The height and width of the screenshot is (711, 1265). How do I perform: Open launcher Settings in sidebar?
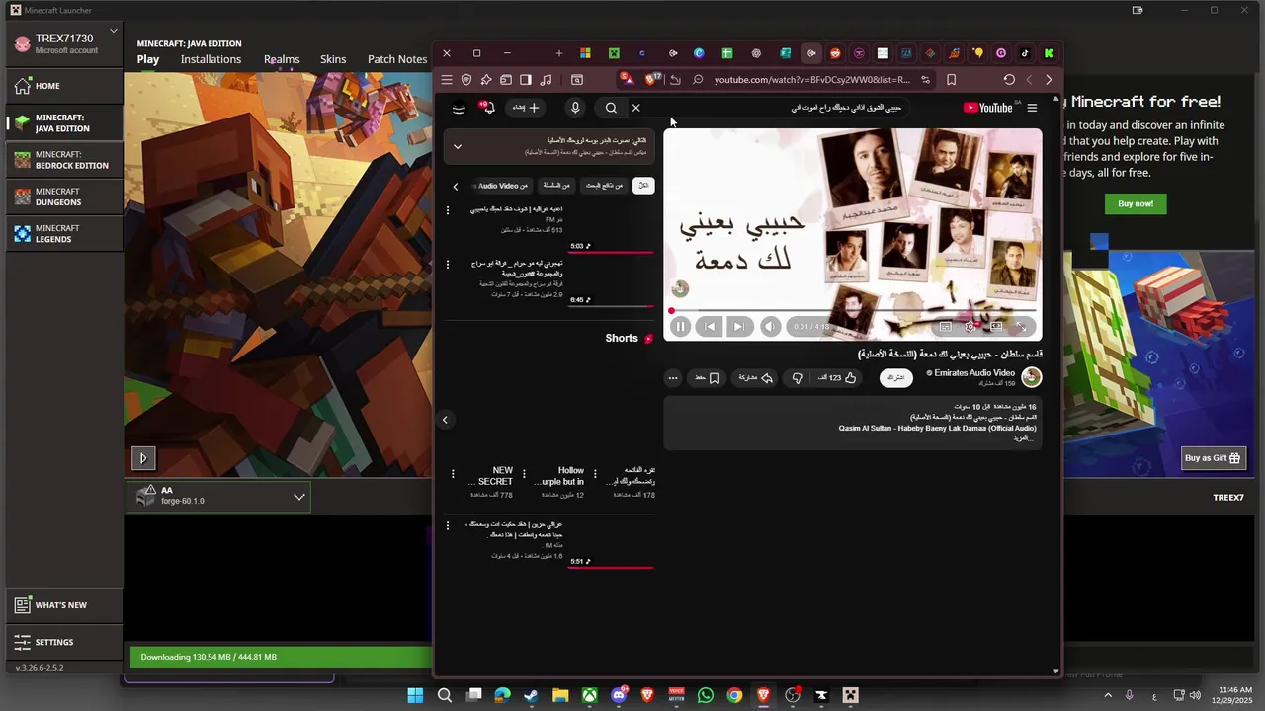click(x=64, y=642)
